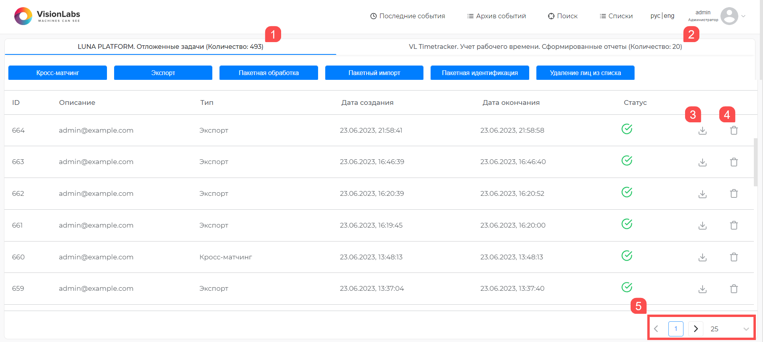This screenshot has width=763, height=342.
Task: Click the Описание column header
Action: point(77,102)
